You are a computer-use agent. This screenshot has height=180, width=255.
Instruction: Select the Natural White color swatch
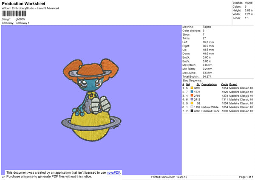coord(192,107)
